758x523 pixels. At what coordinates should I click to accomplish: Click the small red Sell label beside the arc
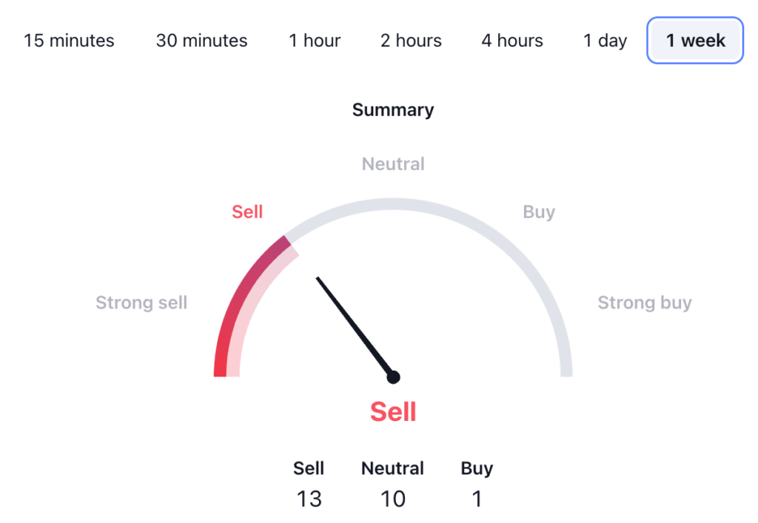pyautogui.click(x=247, y=212)
